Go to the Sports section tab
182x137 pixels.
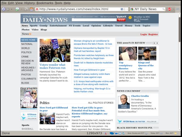pos(34,26)
